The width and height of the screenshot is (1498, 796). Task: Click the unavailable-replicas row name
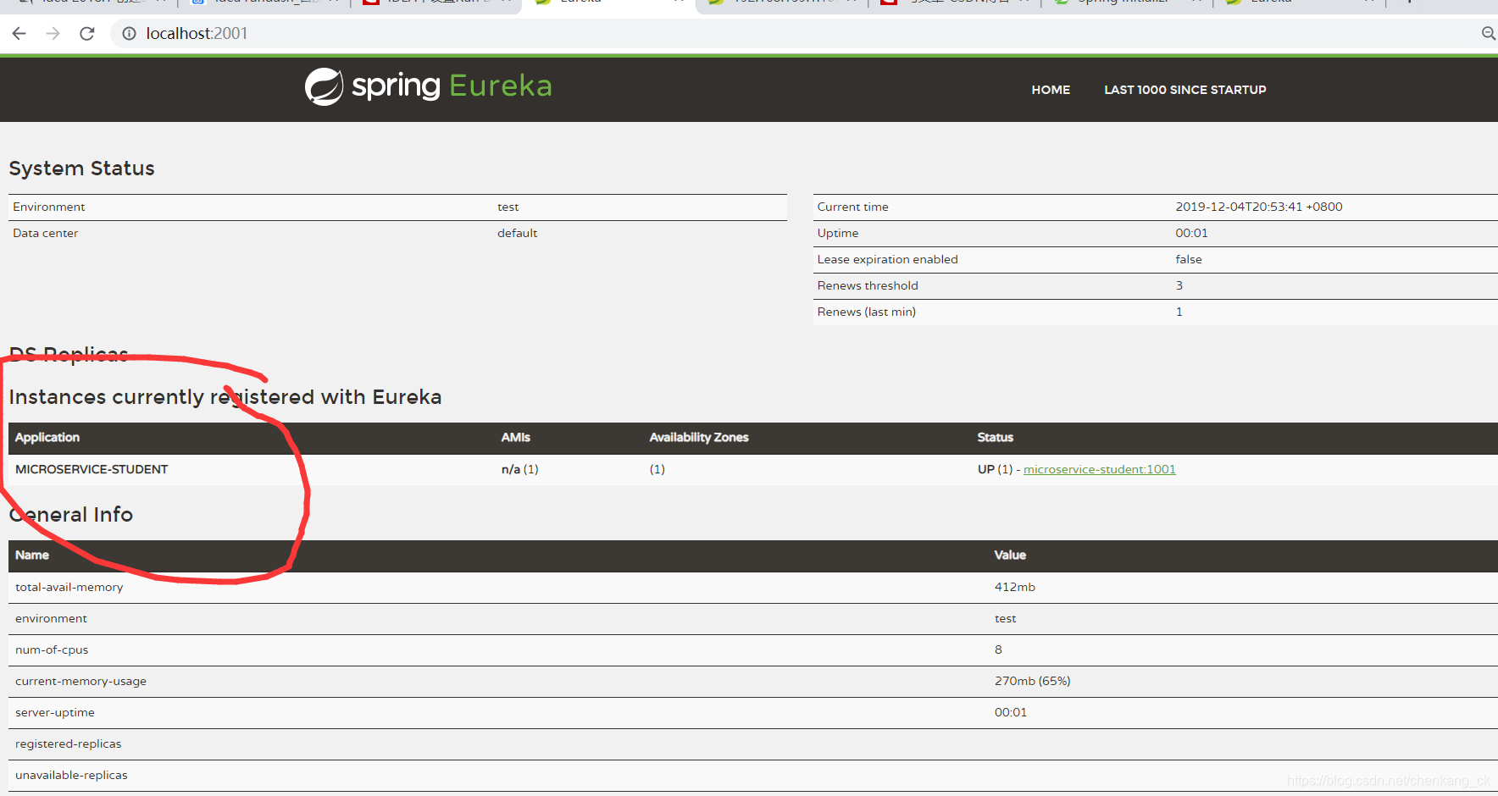[71, 775]
